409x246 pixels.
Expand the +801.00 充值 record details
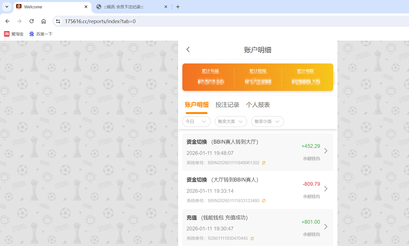tap(326, 227)
